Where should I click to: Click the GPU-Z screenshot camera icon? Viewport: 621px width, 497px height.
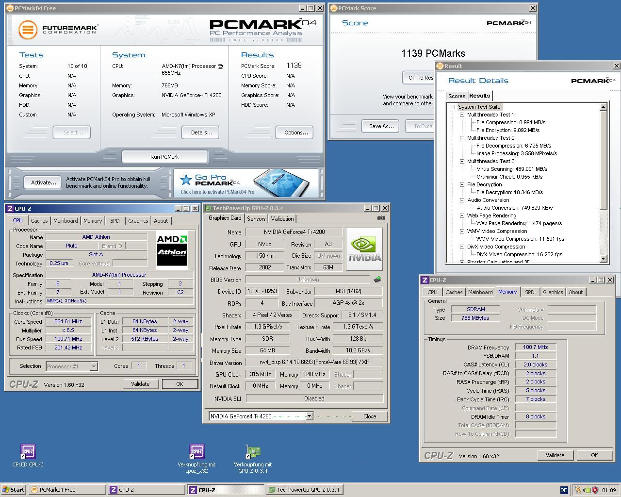point(381,218)
